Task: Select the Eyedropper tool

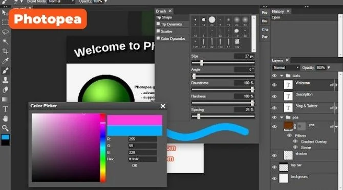Action: [5, 61]
